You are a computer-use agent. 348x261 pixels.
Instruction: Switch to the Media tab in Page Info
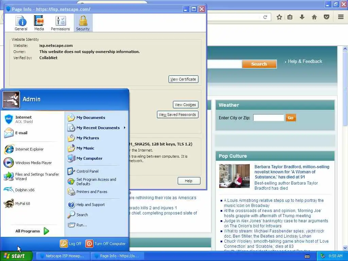coord(39,23)
